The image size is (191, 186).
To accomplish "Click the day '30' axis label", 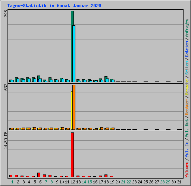I will coord(173,182).
